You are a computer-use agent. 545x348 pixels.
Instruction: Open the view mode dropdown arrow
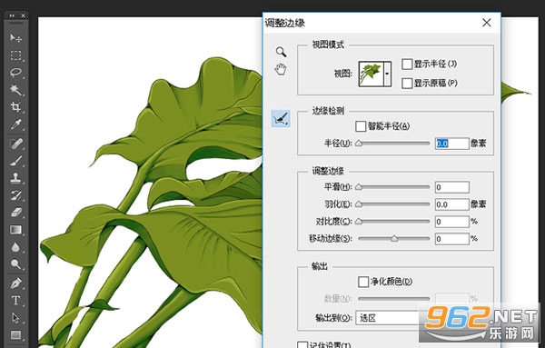[x=387, y=74]
